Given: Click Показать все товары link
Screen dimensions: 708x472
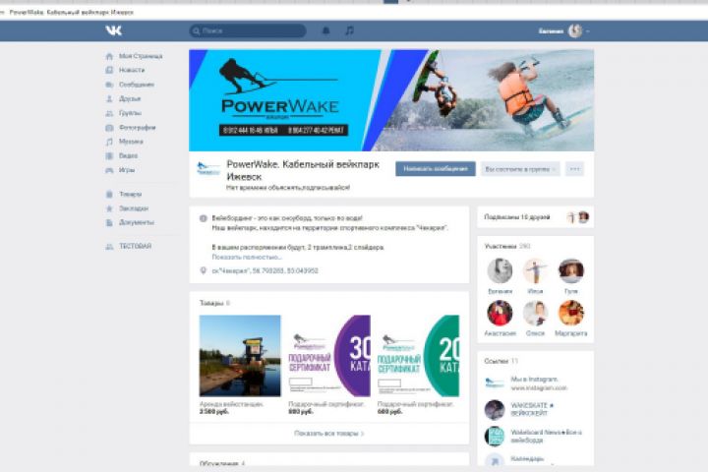Looking at the screenshot, I should pos(329,433).
